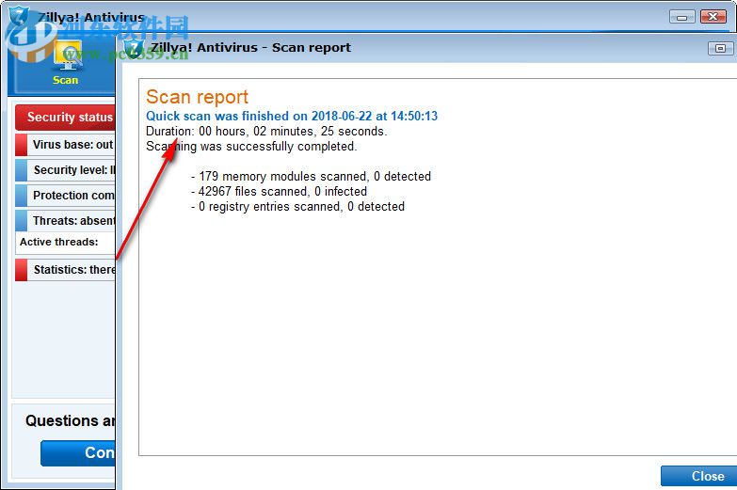
Task: Open the Security level status row
Action: click(65, 170)
